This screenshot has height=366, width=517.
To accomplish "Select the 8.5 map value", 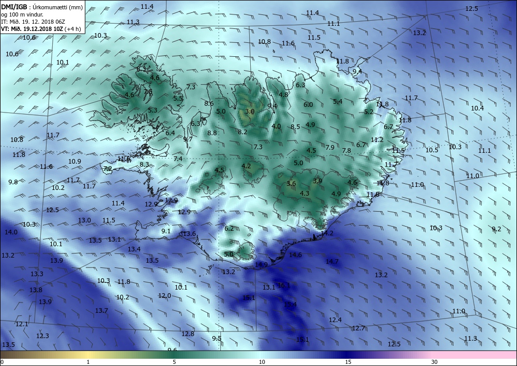I will point(295,126).
